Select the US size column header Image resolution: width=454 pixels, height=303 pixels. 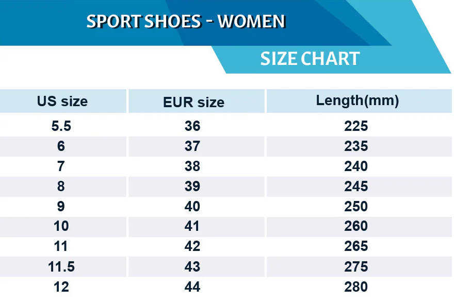pos(62,101)
